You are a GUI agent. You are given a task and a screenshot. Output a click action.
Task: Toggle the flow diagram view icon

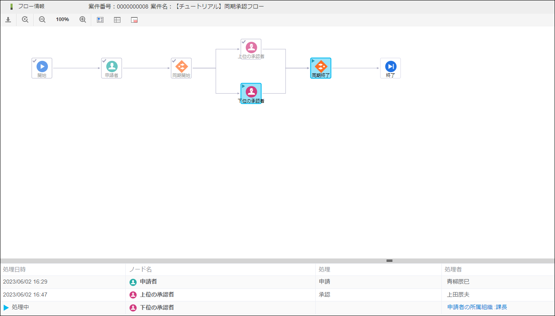[x=100, y=19]
